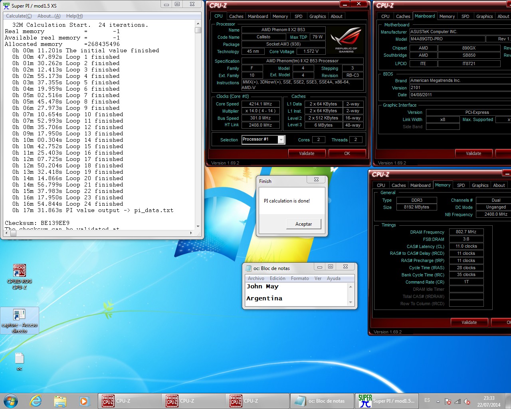511x409 pixels.
Task: Click the DRAM Frequency value 802.7 MHz
Action: (466, 232)
